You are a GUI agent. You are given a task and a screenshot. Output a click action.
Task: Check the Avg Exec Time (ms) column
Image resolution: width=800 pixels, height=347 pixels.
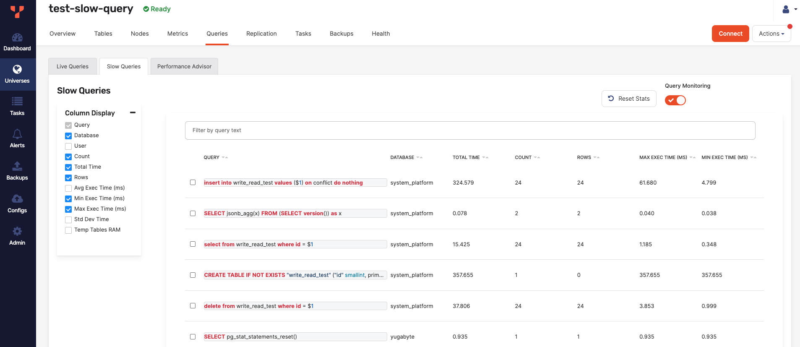pyautogui.click(x=68, y=188)
